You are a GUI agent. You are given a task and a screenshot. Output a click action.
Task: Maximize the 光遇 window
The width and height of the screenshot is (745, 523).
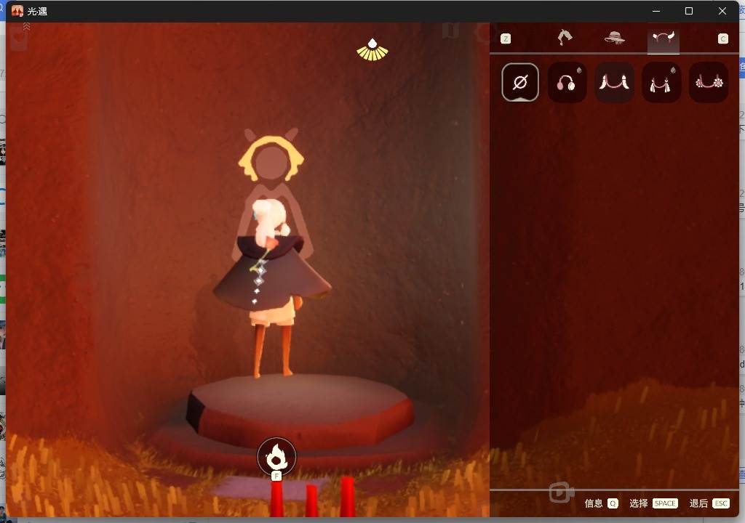tap(688, 11)
